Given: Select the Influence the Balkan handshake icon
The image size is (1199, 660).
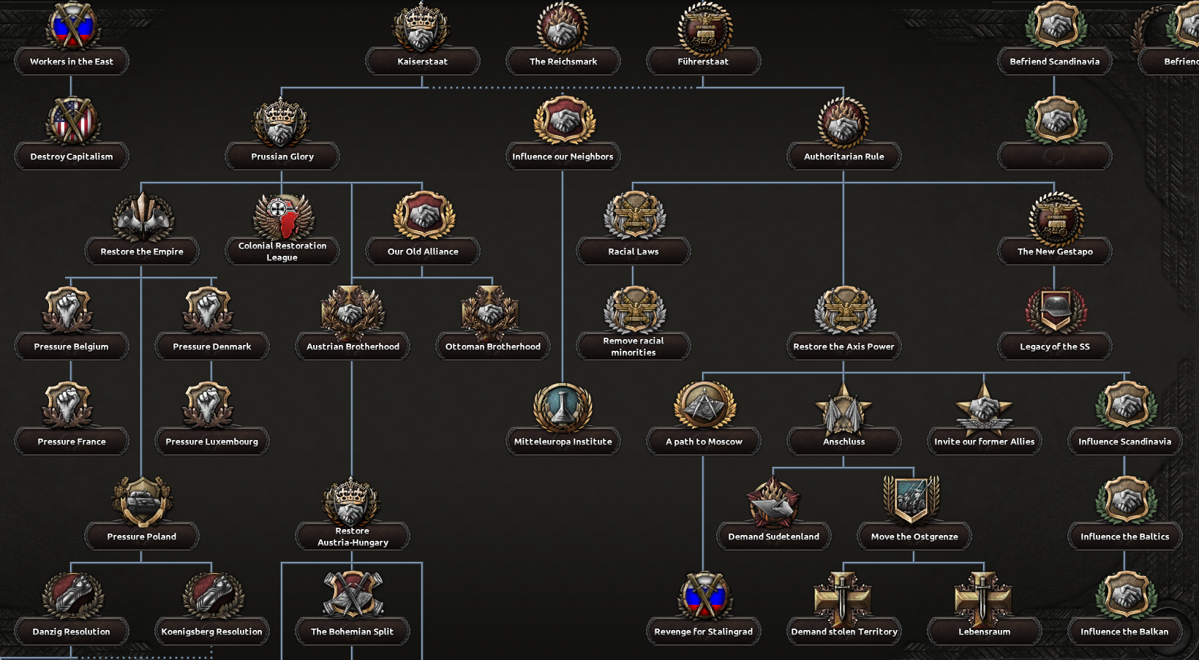Looking at the screenshot, I should coord(1125,596).
